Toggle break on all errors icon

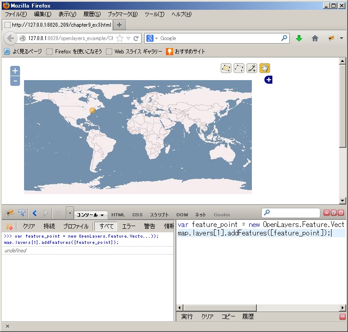9,227
